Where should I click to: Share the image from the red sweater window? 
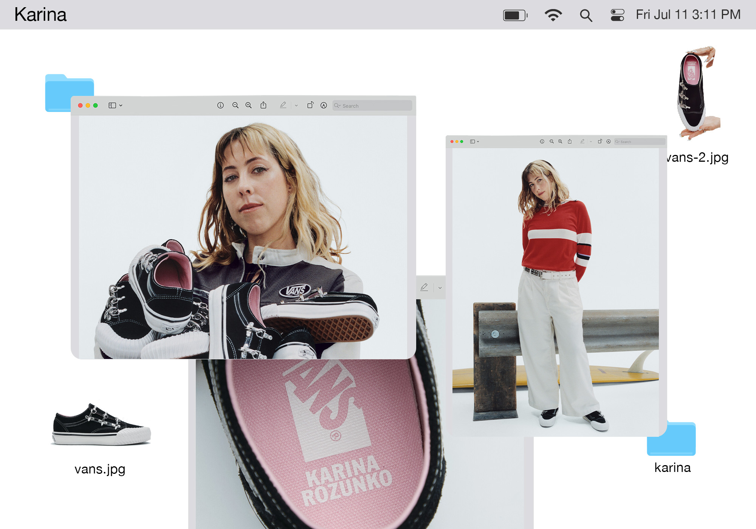point(570,141)
